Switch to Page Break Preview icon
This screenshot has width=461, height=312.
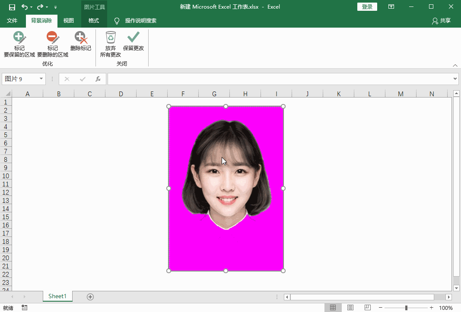[368, 308]
